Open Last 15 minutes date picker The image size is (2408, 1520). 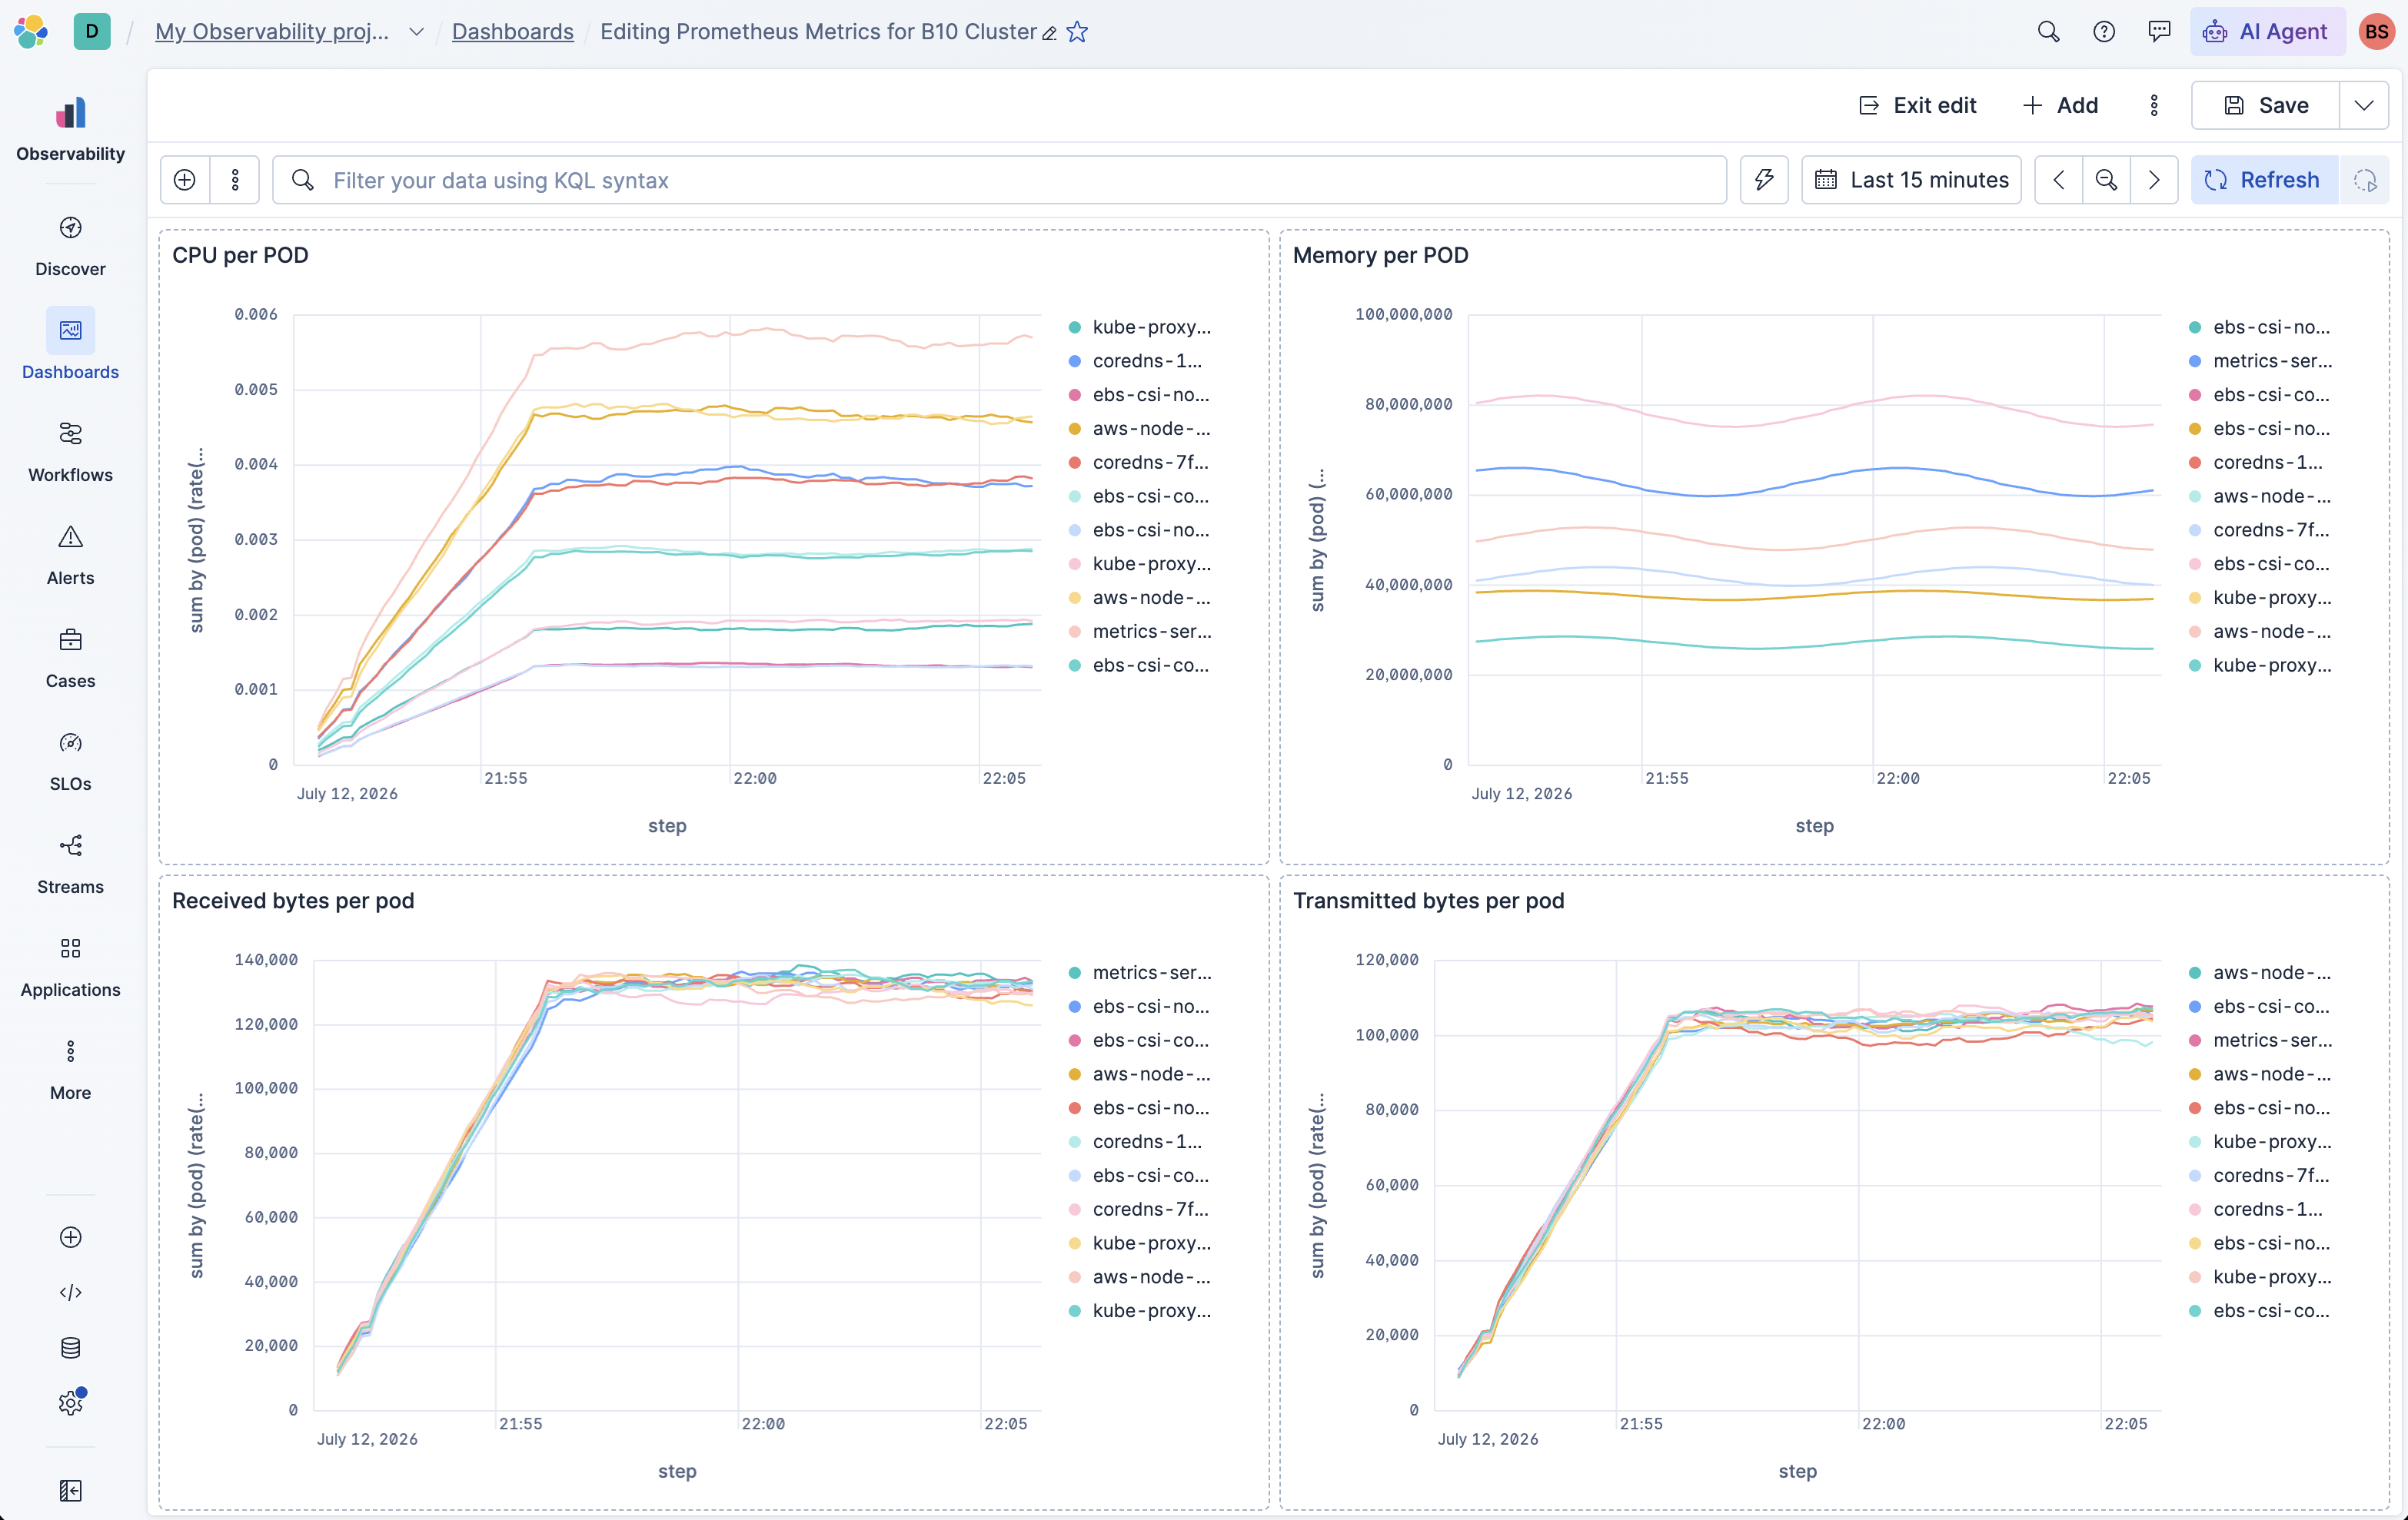point(1911,180)
